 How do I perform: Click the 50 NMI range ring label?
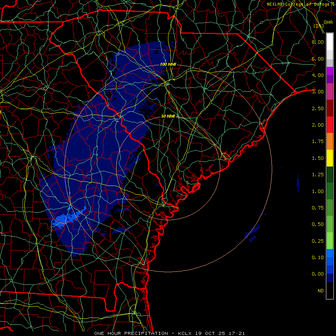coord(168,116)
